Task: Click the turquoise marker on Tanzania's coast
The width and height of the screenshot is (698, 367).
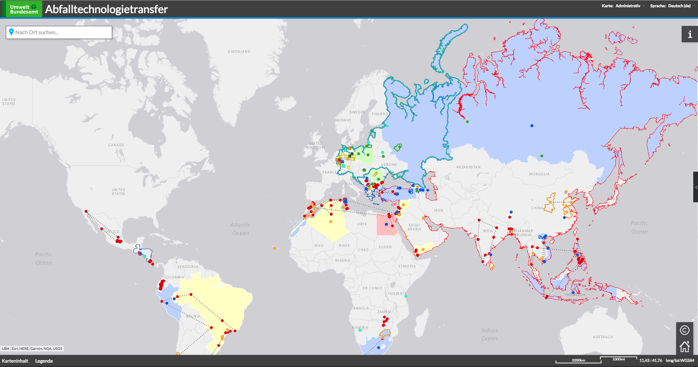Action: (x=406, y=296)
